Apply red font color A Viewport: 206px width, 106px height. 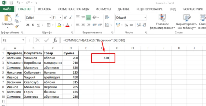68,25
